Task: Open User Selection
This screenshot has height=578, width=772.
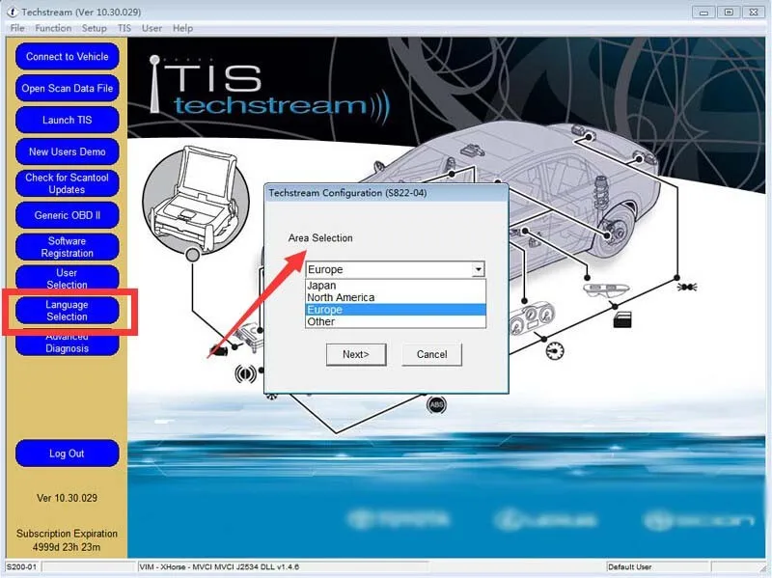Action: click(67, 278)
